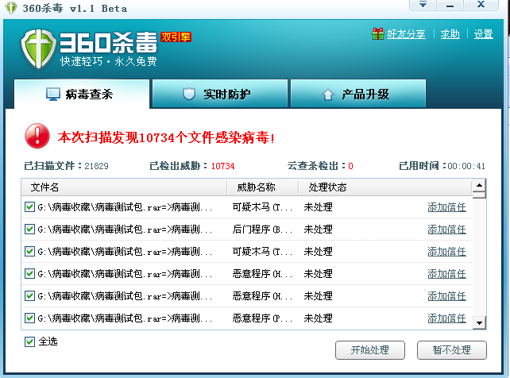The image size is (510, 378).
Task: Click the 已用时间 value 00:00:41
Action: (466, 166)
